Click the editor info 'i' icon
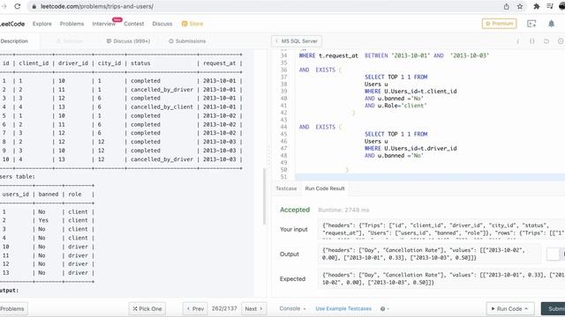565x317 pixels. click(x=518, y=41)
